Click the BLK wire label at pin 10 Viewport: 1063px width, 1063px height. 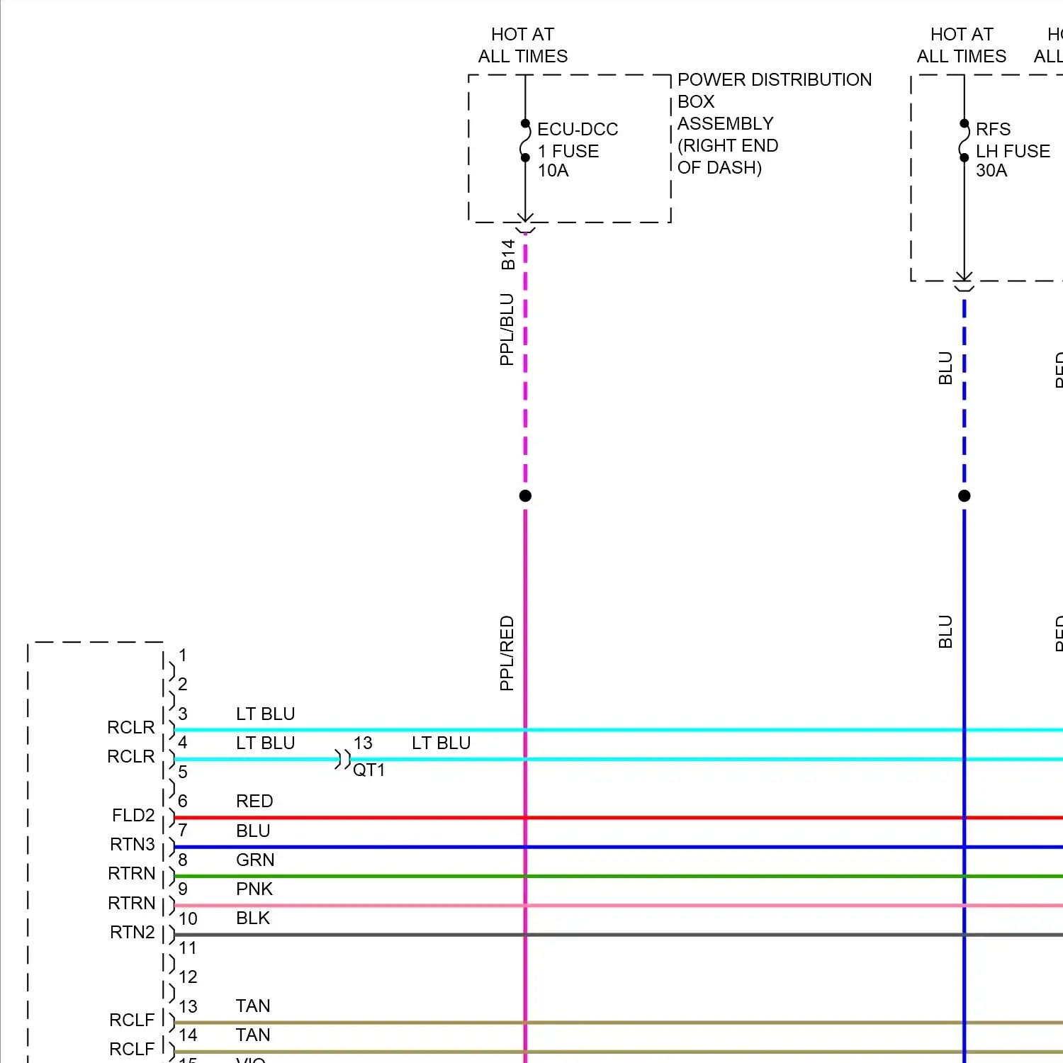[x=253, y=918]
